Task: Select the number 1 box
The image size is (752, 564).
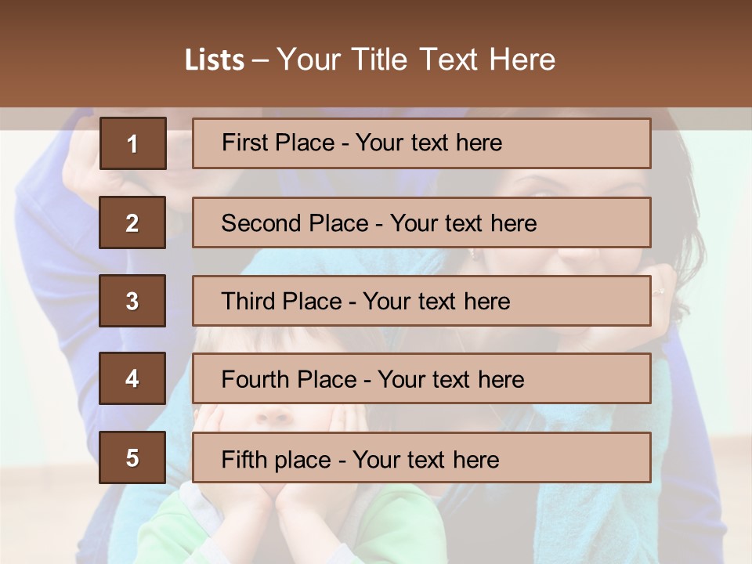Action: tap(132, 143)
